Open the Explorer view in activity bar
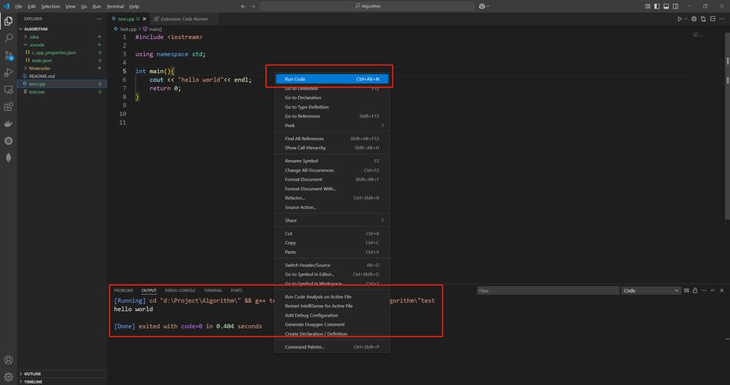The image size is (730, 385). point(8,21)
